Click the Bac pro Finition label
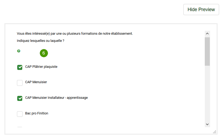222x138 pixels. (37, 113)
